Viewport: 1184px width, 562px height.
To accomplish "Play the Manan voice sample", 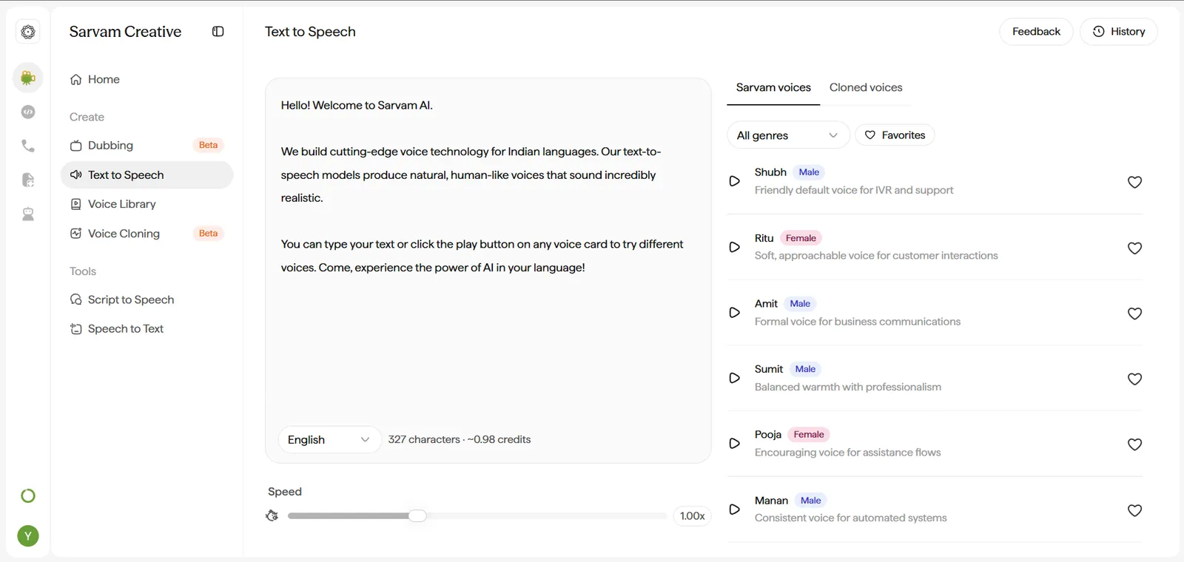I will [x=734, y=509].
